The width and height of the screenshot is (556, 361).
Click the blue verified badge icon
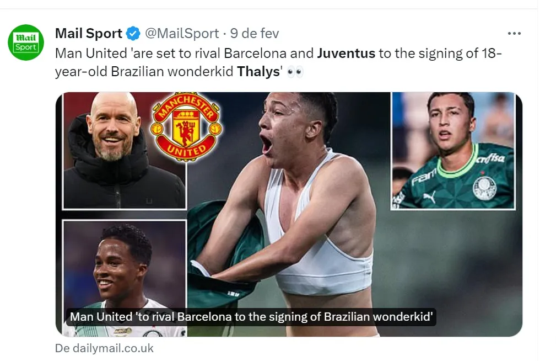(133, 34)
